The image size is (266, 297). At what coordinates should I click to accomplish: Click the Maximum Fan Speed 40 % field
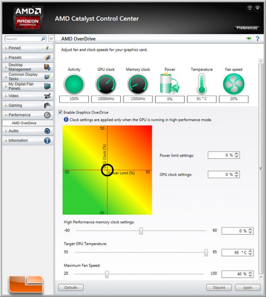click(238, 274)
